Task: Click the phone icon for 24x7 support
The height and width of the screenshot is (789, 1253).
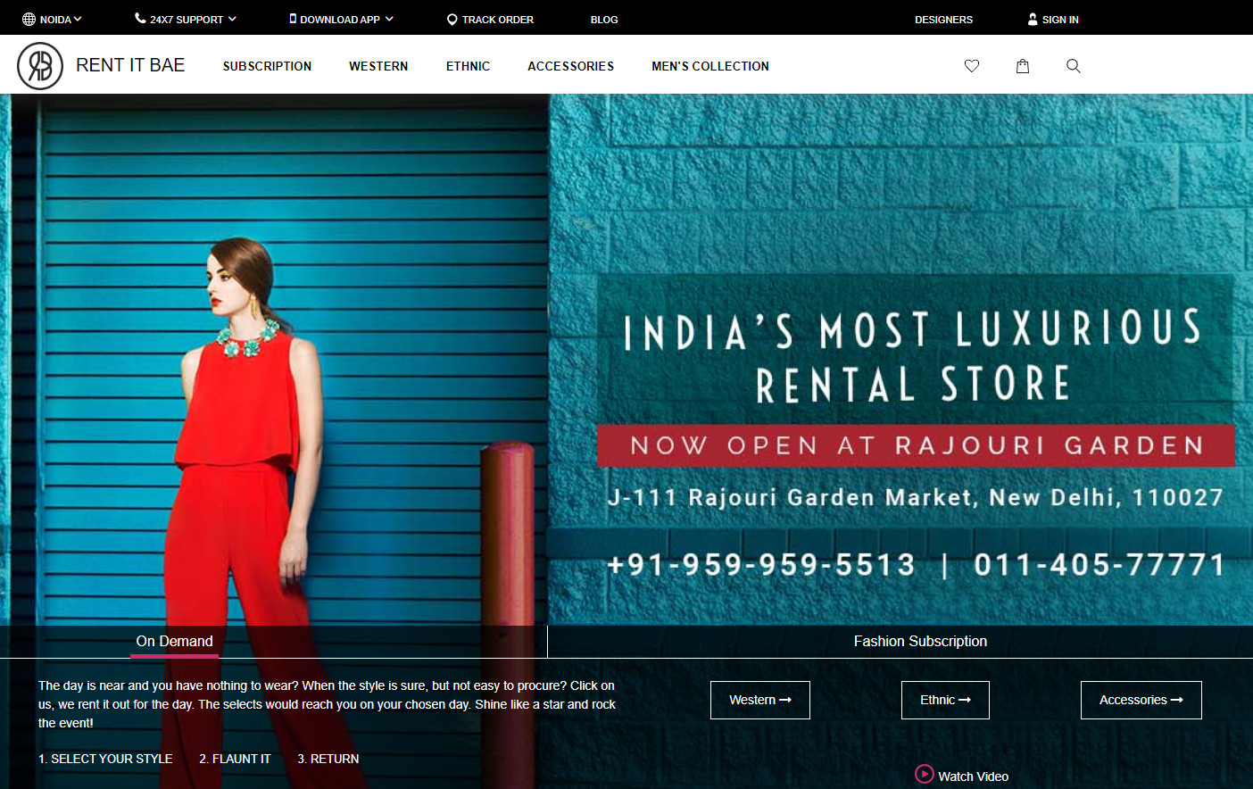Action: click(x=140, y=18)
